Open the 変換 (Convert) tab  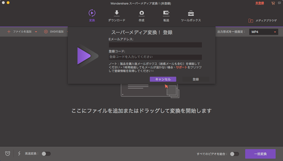point(92,16)
